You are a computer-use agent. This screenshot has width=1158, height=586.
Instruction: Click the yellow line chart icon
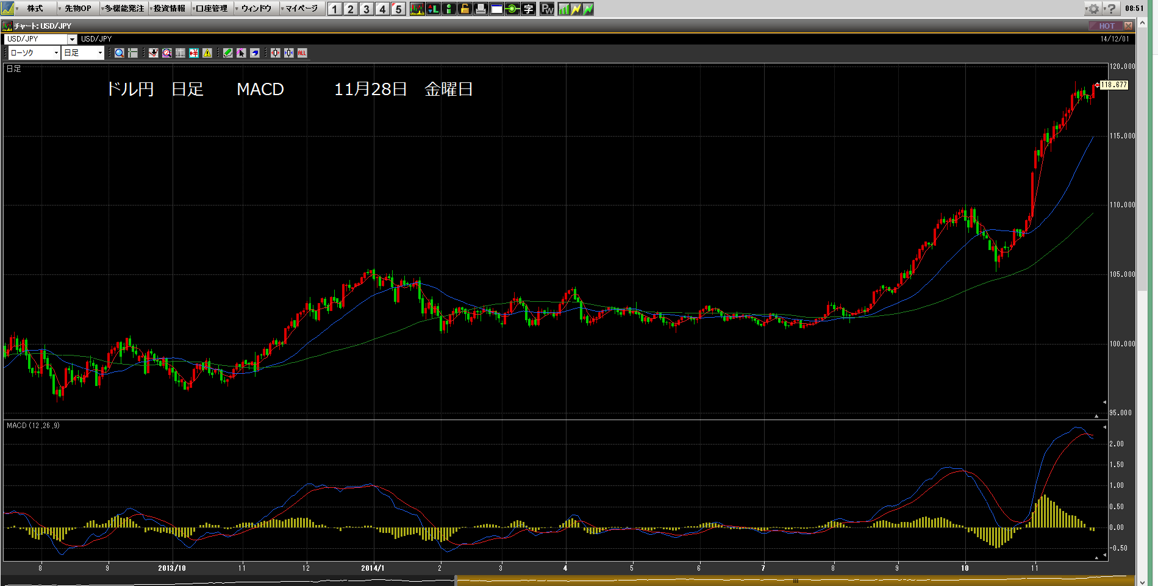point(576,9)
